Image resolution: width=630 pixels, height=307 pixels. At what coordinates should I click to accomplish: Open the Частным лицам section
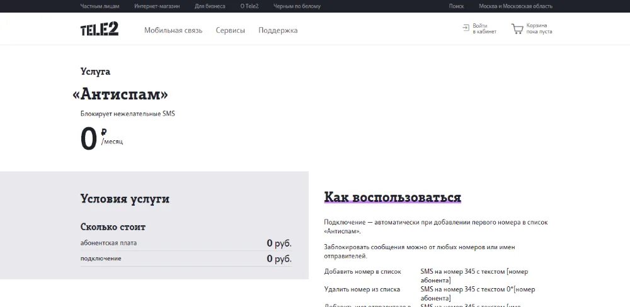[x=100, y=6]
